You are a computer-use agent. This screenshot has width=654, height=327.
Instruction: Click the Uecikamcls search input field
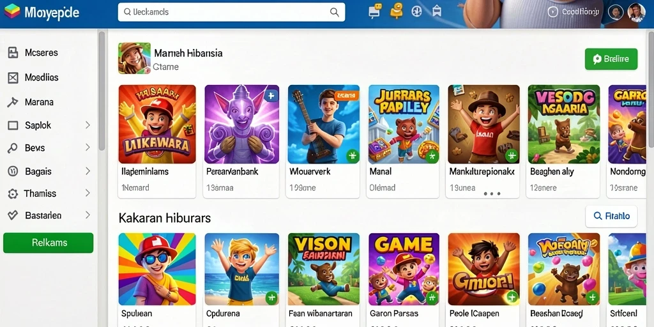(231, 12)
